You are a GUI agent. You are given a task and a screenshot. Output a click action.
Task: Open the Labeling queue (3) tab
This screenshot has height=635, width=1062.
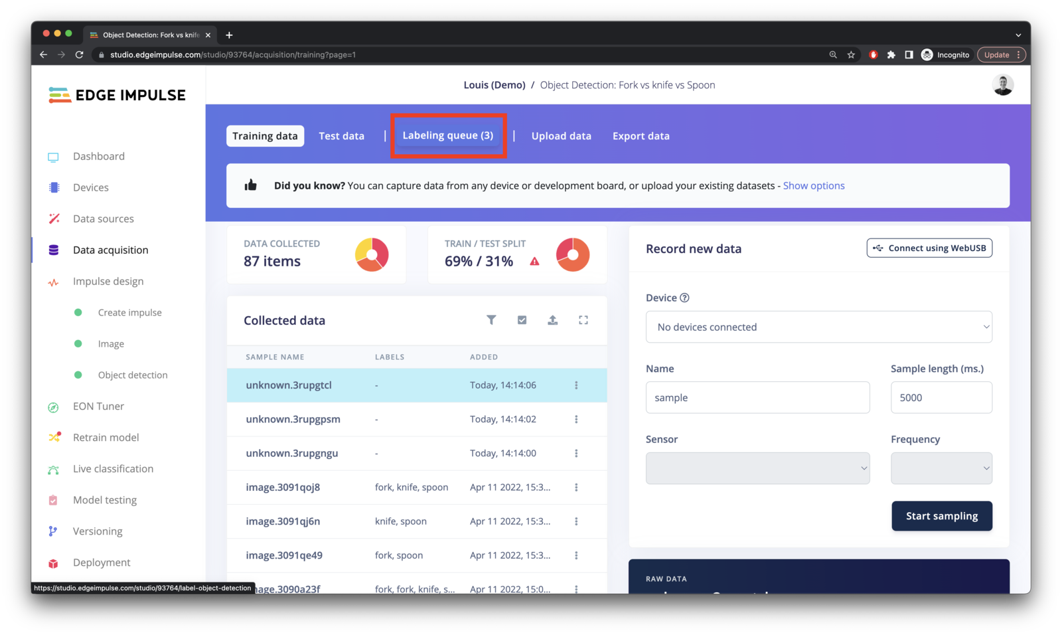click(x=448, y=135)
